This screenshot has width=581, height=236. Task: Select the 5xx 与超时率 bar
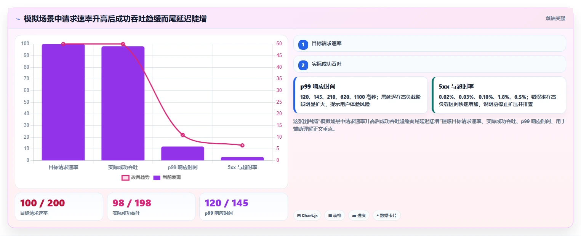coord(242,158)
